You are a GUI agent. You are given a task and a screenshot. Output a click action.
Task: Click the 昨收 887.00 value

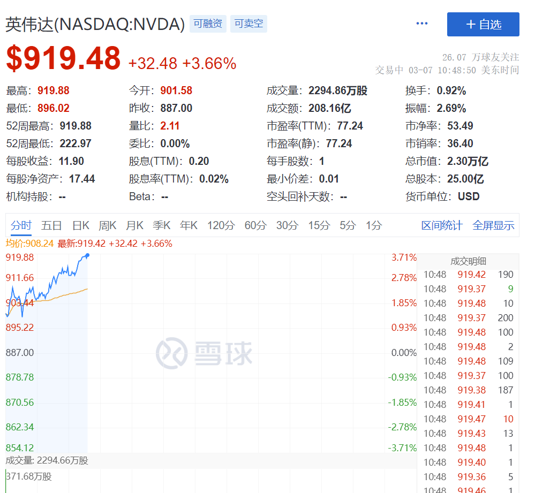176,109
